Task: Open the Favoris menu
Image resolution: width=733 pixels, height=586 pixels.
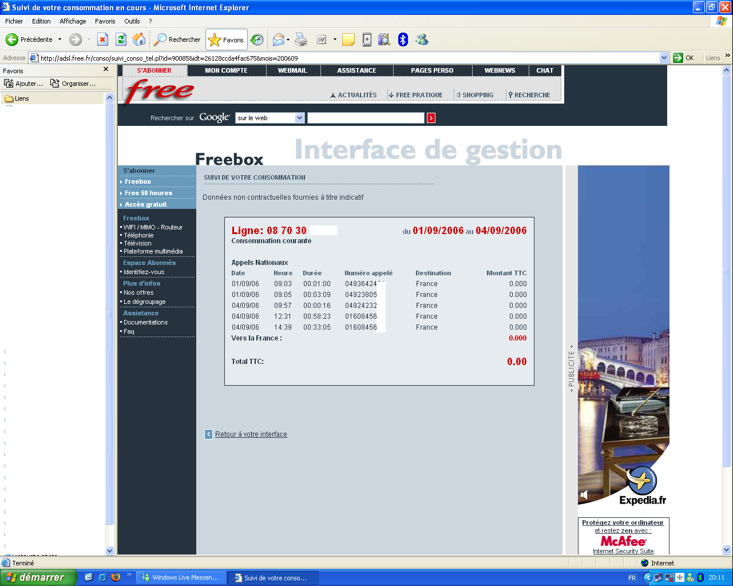Action: [105, 21]
